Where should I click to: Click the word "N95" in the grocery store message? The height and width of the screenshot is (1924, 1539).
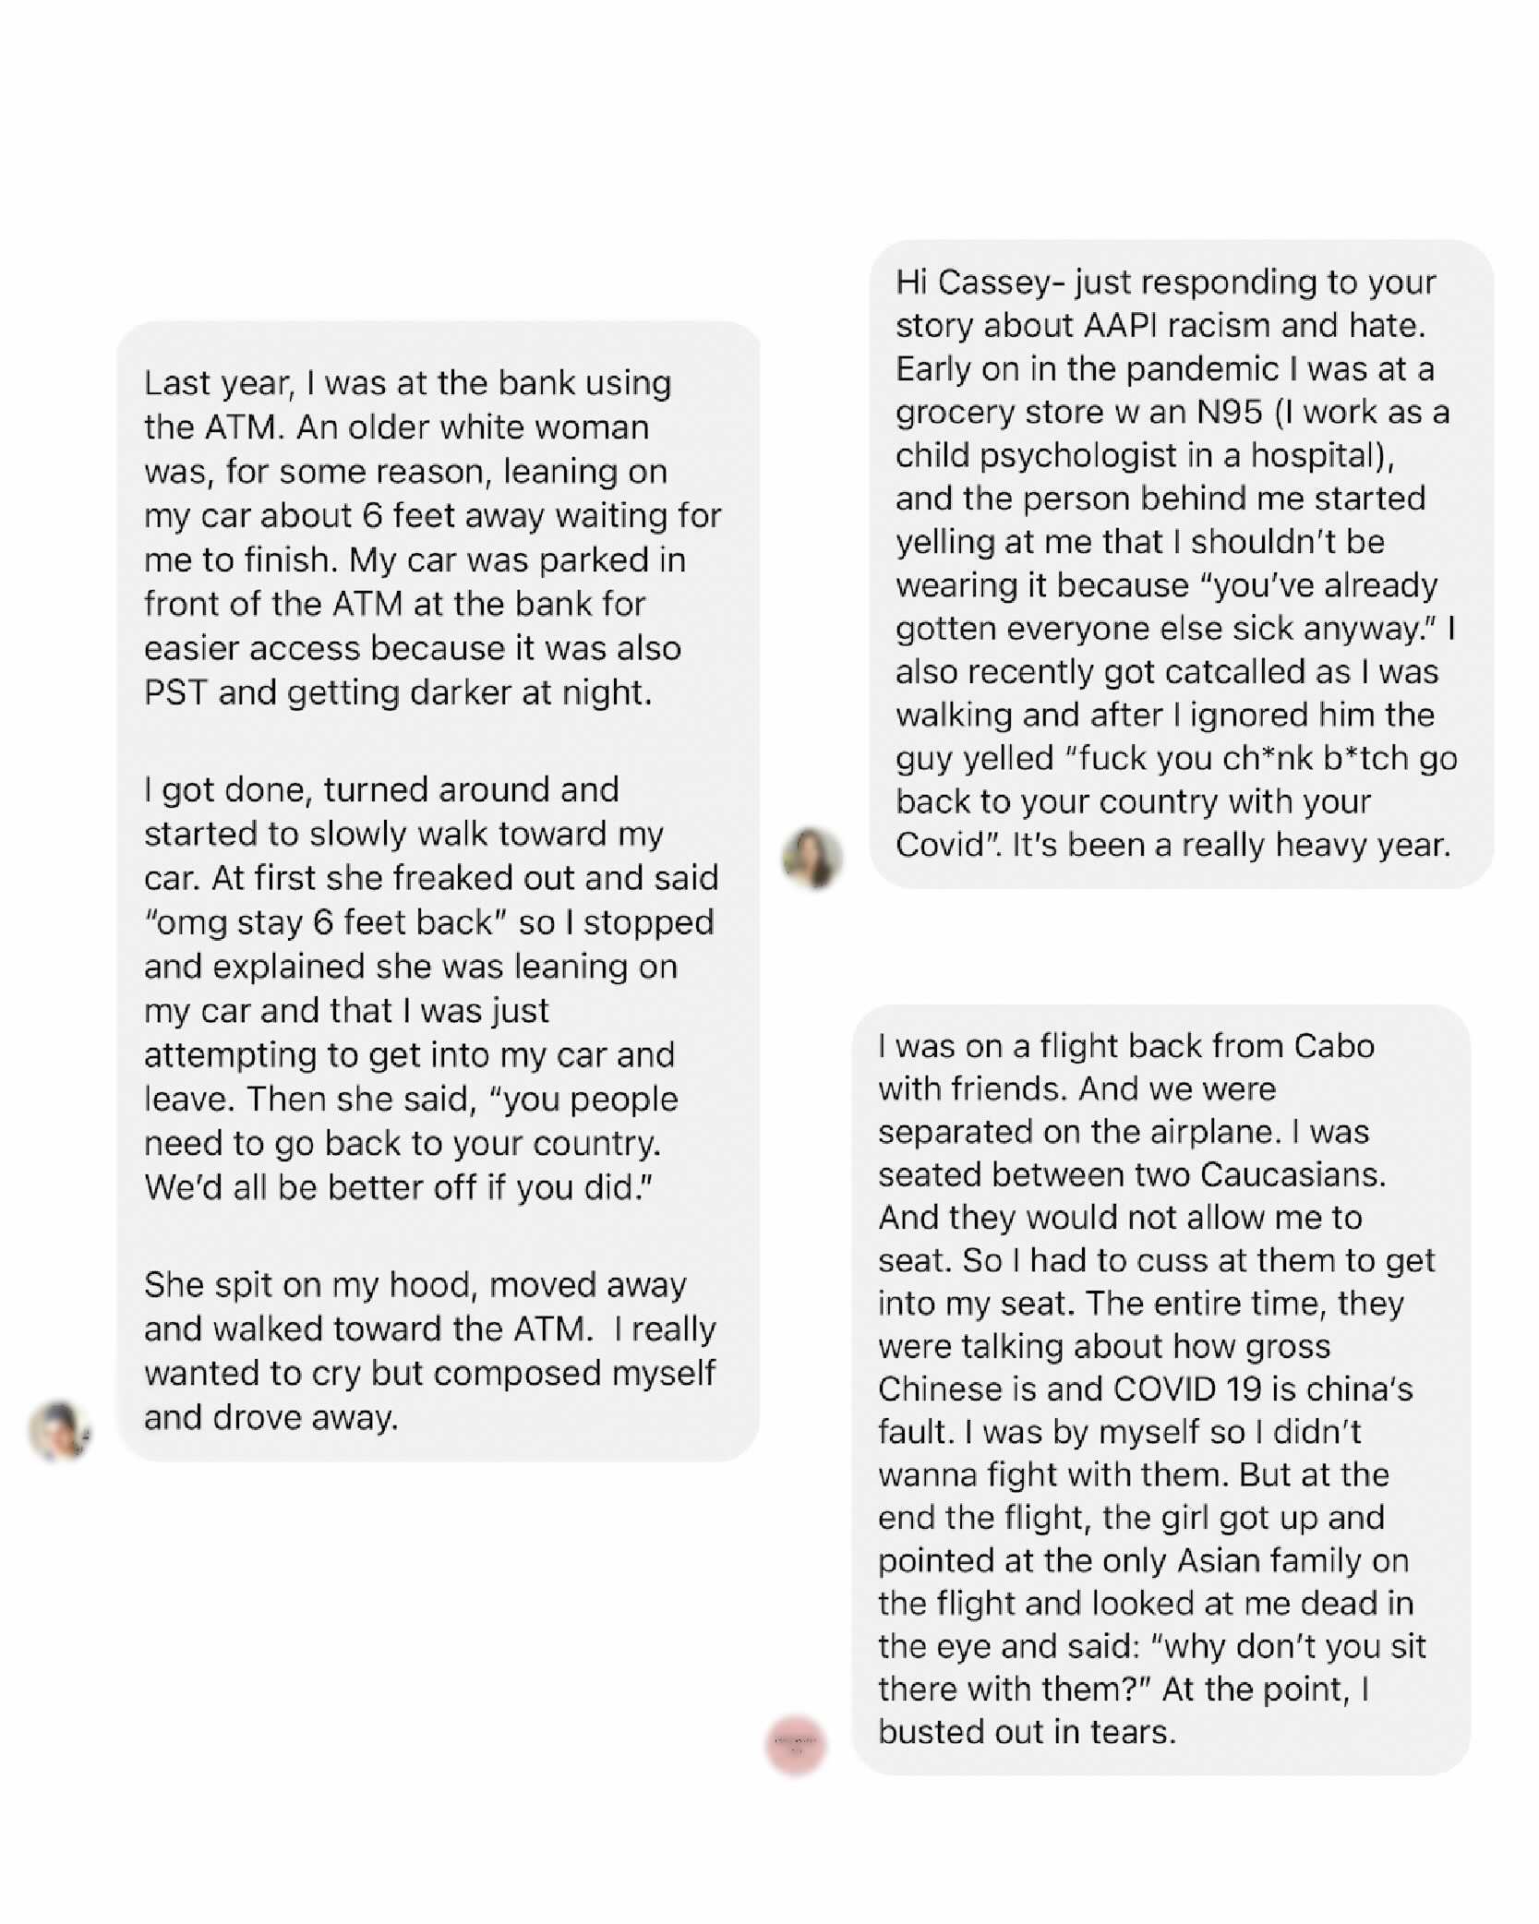click(1229, 412)
